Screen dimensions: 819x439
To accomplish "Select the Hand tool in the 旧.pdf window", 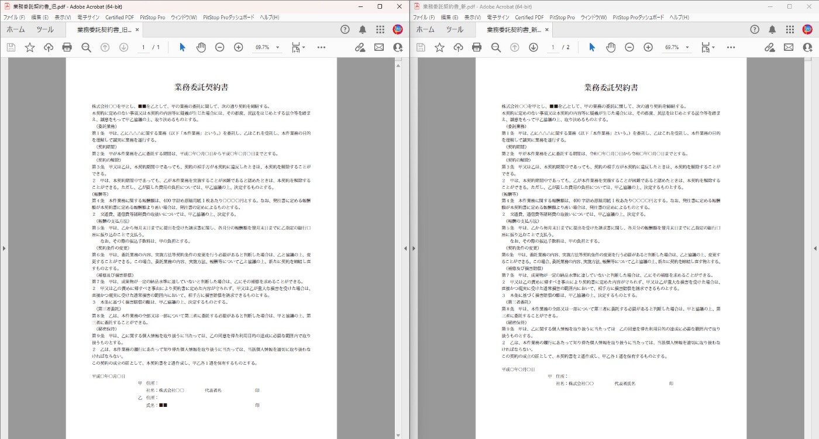I will tap(201, 47).
